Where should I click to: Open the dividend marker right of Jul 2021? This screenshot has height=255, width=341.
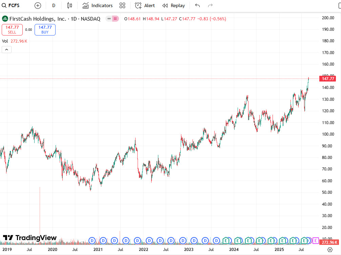(126, 241)
